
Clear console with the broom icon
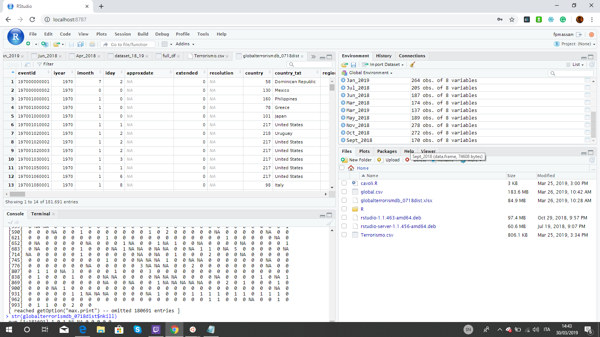click(330, 222)
